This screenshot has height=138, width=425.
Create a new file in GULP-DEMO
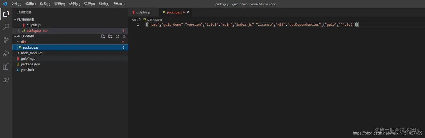click(103, 36)
